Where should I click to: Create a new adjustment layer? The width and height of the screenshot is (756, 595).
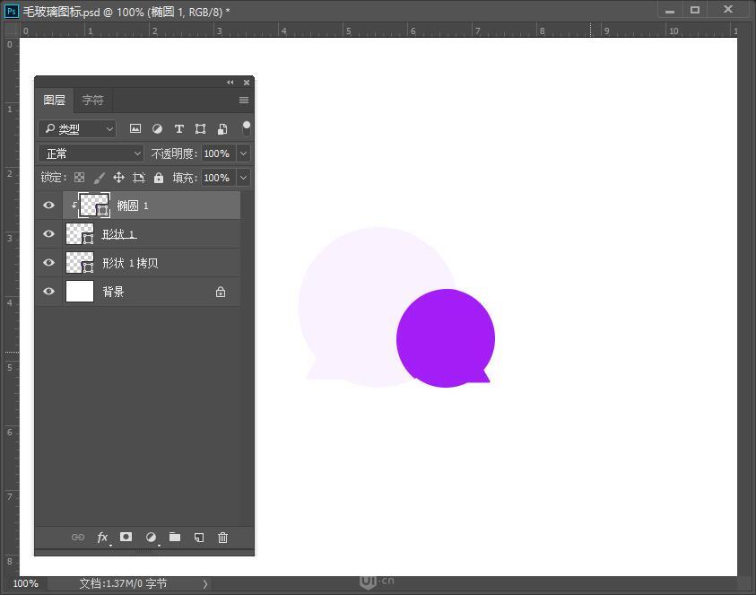[151, 538]
